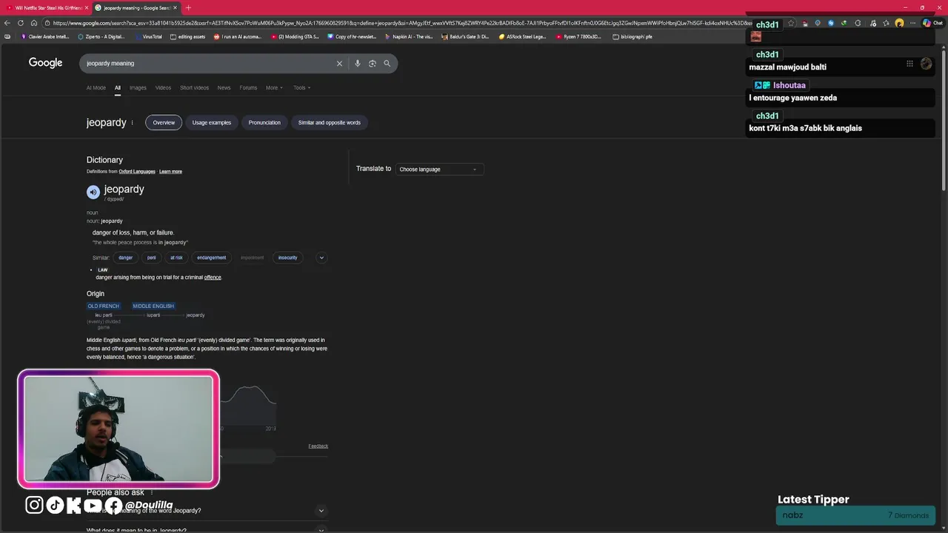Select the 'Similar and opposite words' chip
This screenshot has width=948, height=533.
point(330,123)
